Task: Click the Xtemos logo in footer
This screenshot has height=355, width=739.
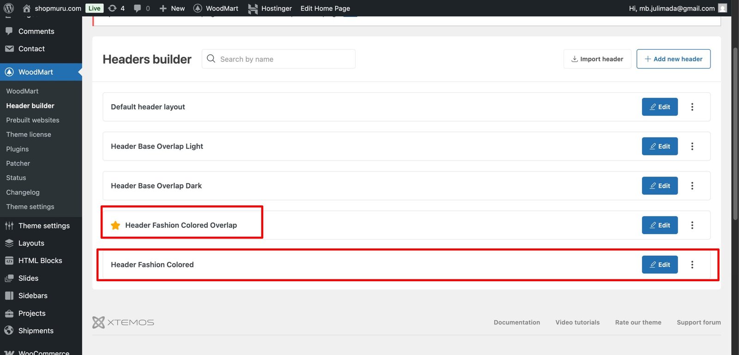Action: point(123,322)
